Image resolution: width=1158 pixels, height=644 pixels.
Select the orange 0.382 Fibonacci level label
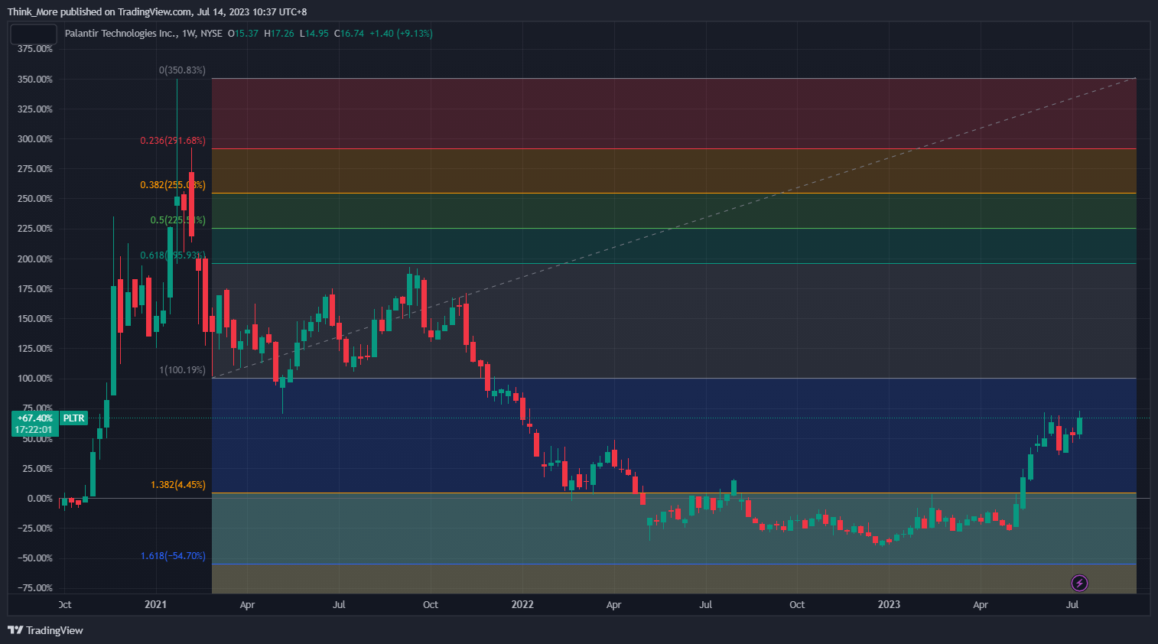click(x=173, y=185)
